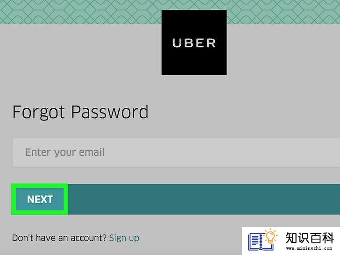
Task: Click the NEXT button
Action: coord(40,199)
